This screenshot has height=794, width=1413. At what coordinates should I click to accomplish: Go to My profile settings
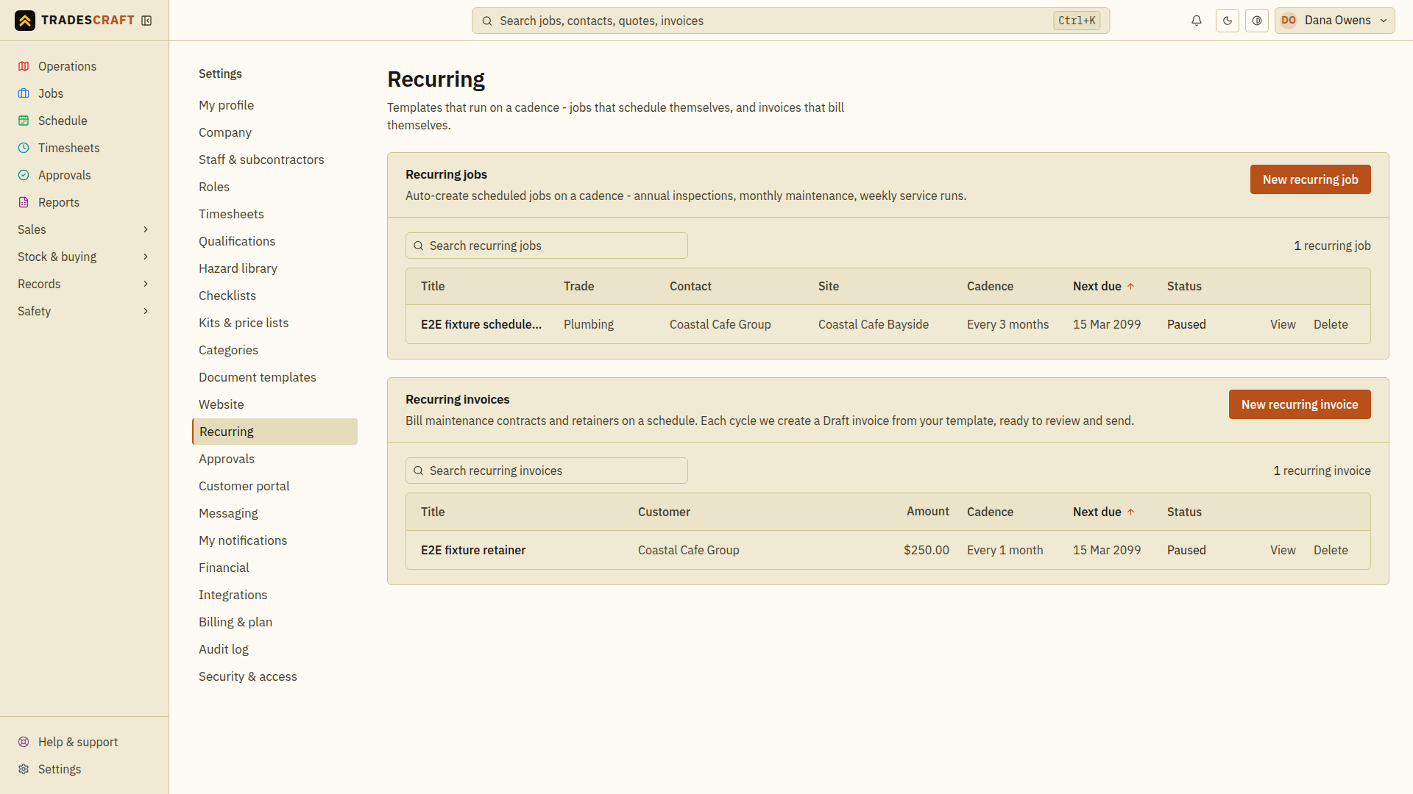pyautogui.click(x=275, y=105)
